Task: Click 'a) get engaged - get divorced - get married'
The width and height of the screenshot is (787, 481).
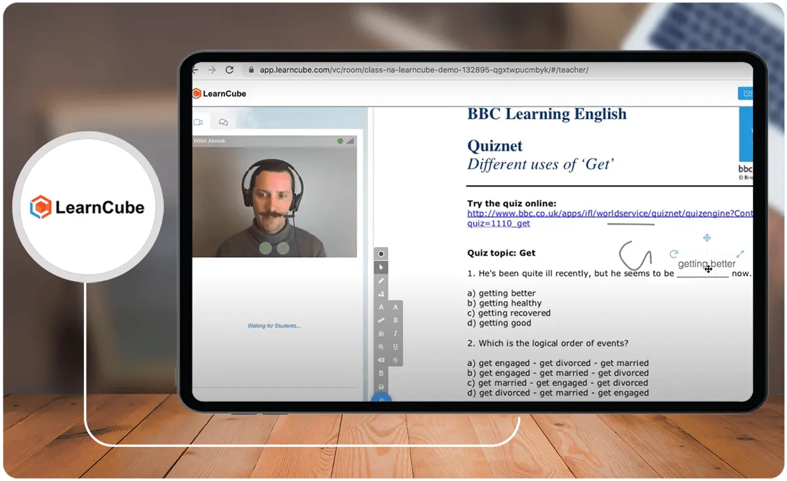Action: 558,363
